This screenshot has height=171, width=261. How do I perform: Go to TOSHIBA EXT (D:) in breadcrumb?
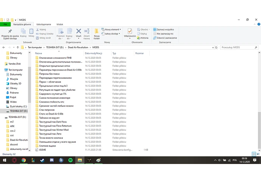(55, 47)
